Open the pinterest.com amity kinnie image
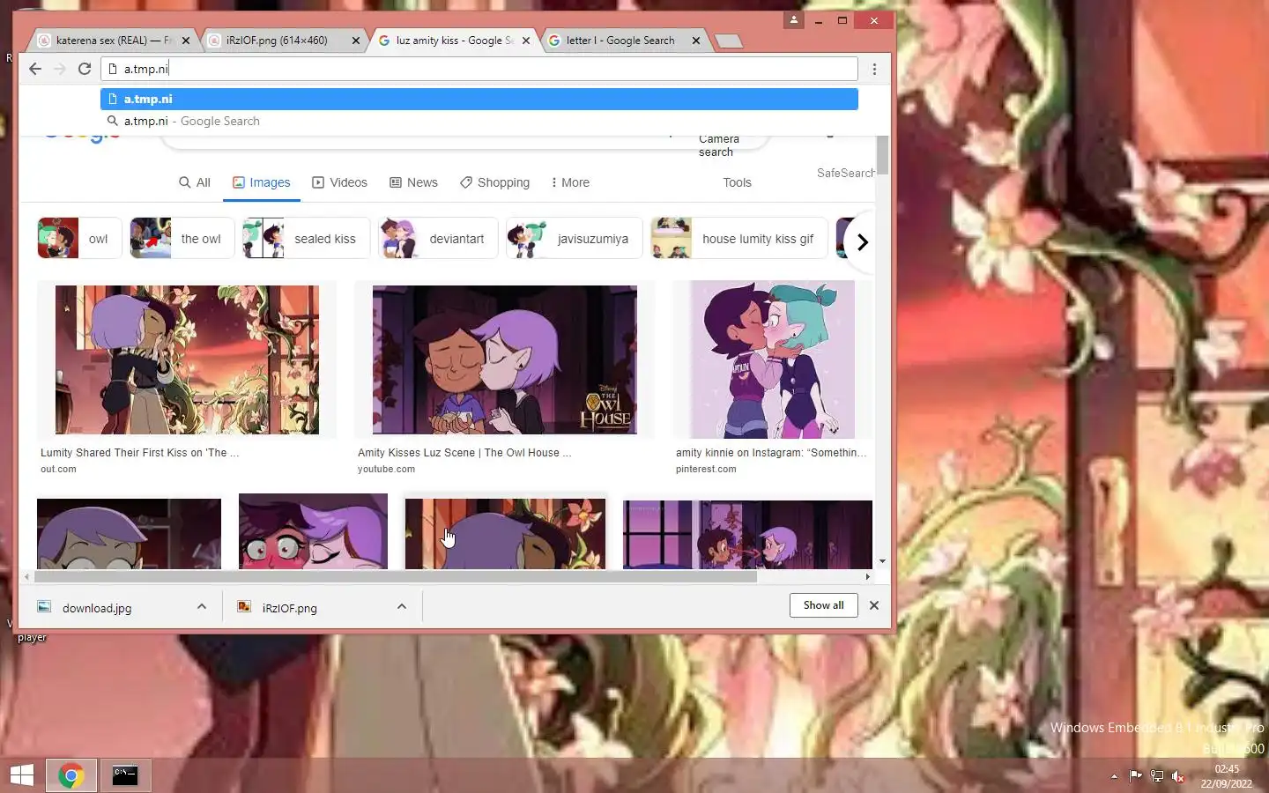 [772, 359]
